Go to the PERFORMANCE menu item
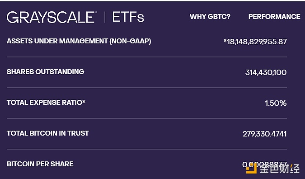Screen dimensions: 305x179 [x=274, y=17]
